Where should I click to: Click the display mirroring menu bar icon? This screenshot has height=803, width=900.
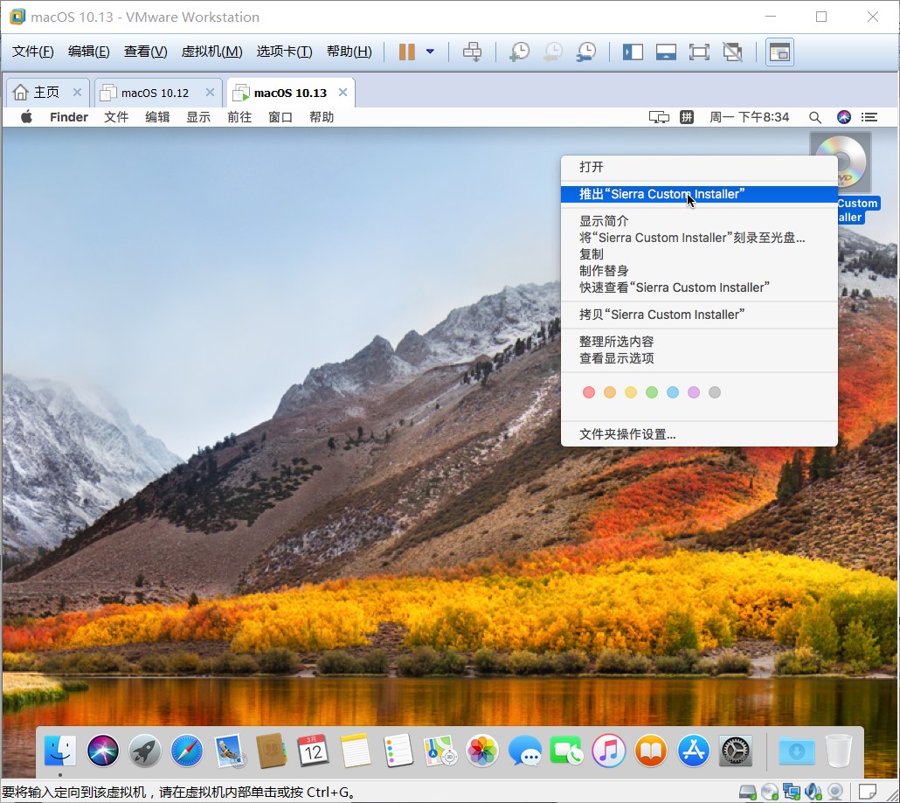click(659, 118)
